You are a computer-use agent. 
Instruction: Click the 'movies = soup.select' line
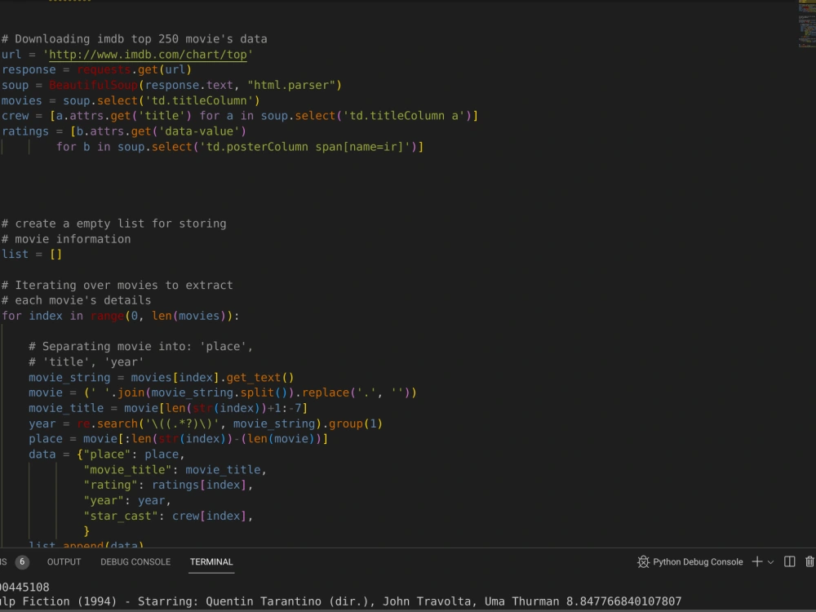[x=131, y=101]
